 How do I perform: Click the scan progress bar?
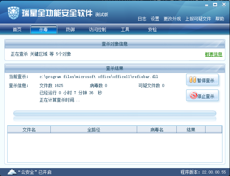tap(115, 114)
